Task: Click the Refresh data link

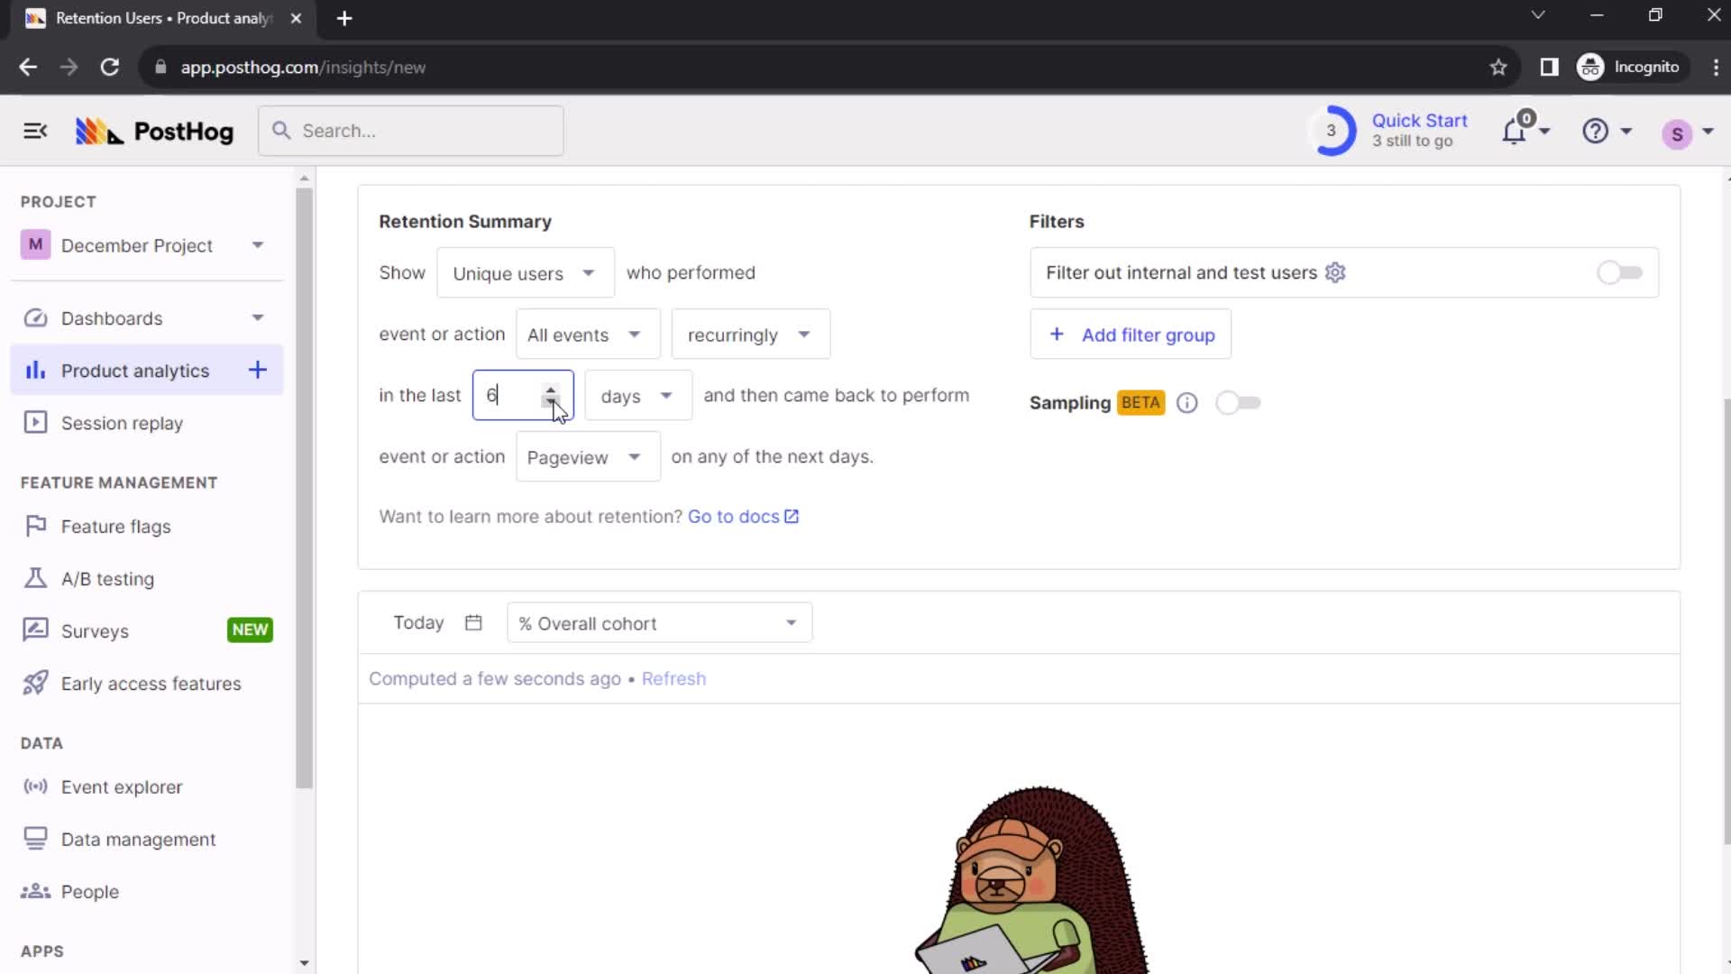Action: (674, 678)
